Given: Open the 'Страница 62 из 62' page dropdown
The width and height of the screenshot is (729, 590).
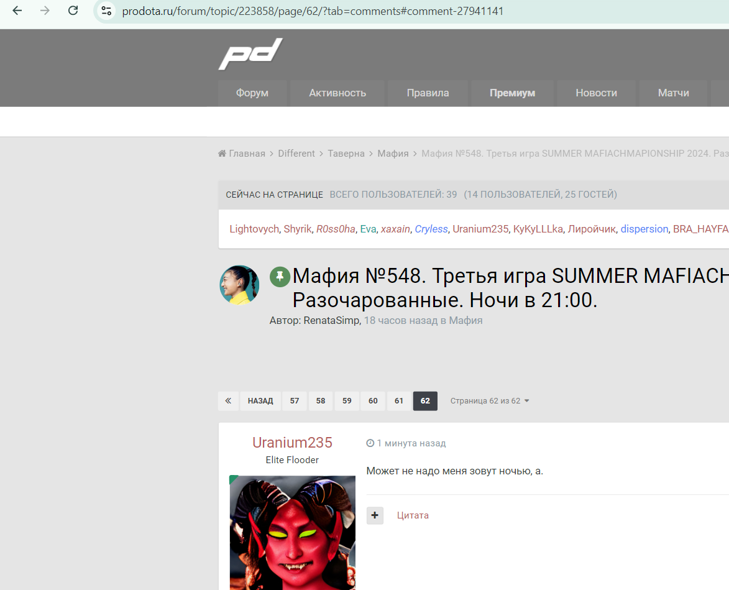Looking at the screenshot, I should pos(490,400).
